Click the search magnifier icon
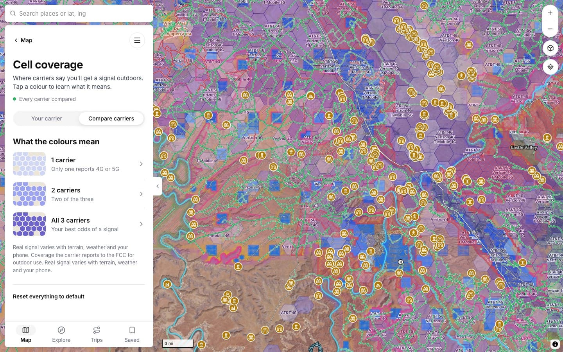Image resolution: width=563 pixels, height=352 pixels. [x=13, y=13]
